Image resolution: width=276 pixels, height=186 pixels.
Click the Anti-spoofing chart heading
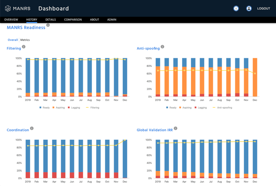148,48
